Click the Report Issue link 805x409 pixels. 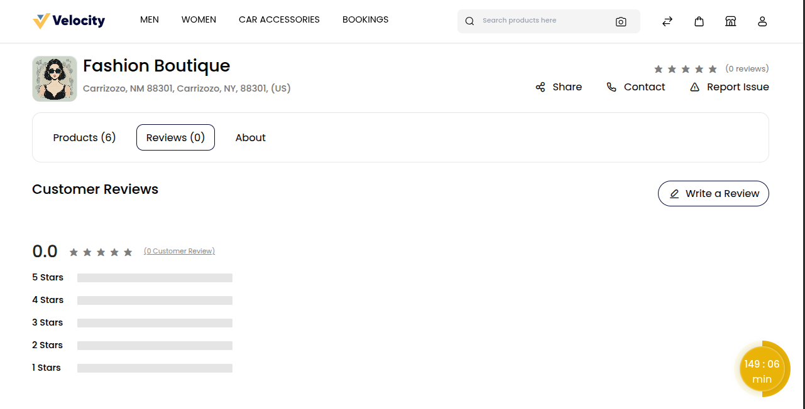[729, 87]
